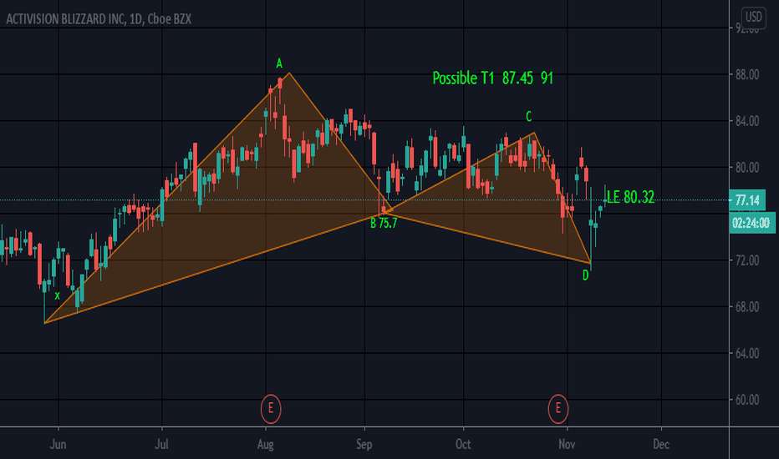Screen dimensions: 779x459
Task: Select the current price label 77.14
Action: point(747,200)
